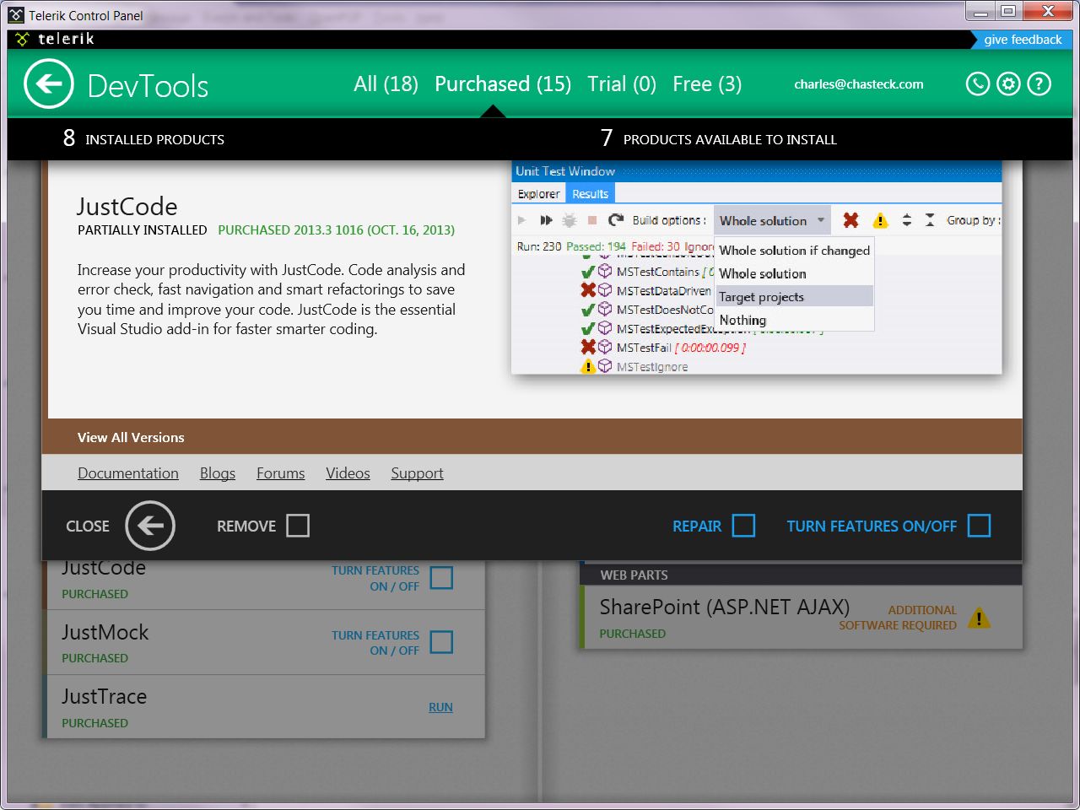Click the charles@chasteck.com account label
The height and width of the screenshot is (810, 1080).
click(x=859, y=84)
